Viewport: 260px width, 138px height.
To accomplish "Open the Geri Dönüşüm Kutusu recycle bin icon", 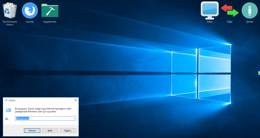I will 10,10.
